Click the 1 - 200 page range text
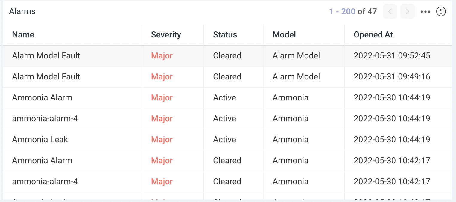Image resolution: width=456 pixels, height=202 pixels. 342,12
